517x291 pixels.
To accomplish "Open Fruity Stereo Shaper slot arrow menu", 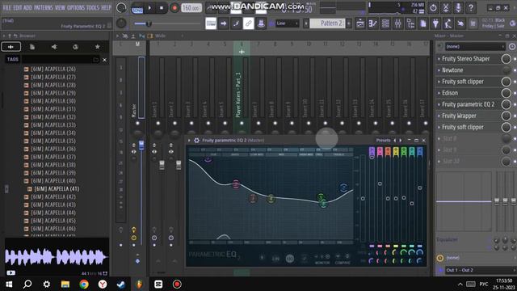I will (x=439, y=59).
